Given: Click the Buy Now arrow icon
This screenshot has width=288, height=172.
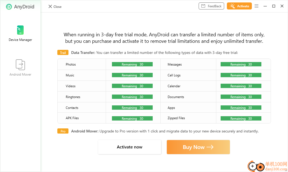Looking at the screenshot, I should (210, 147).
